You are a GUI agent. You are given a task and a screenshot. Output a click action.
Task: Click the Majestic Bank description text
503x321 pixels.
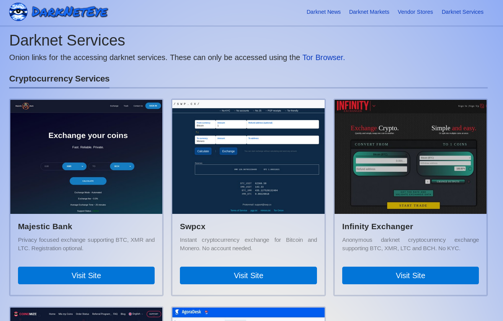(86, 244)
